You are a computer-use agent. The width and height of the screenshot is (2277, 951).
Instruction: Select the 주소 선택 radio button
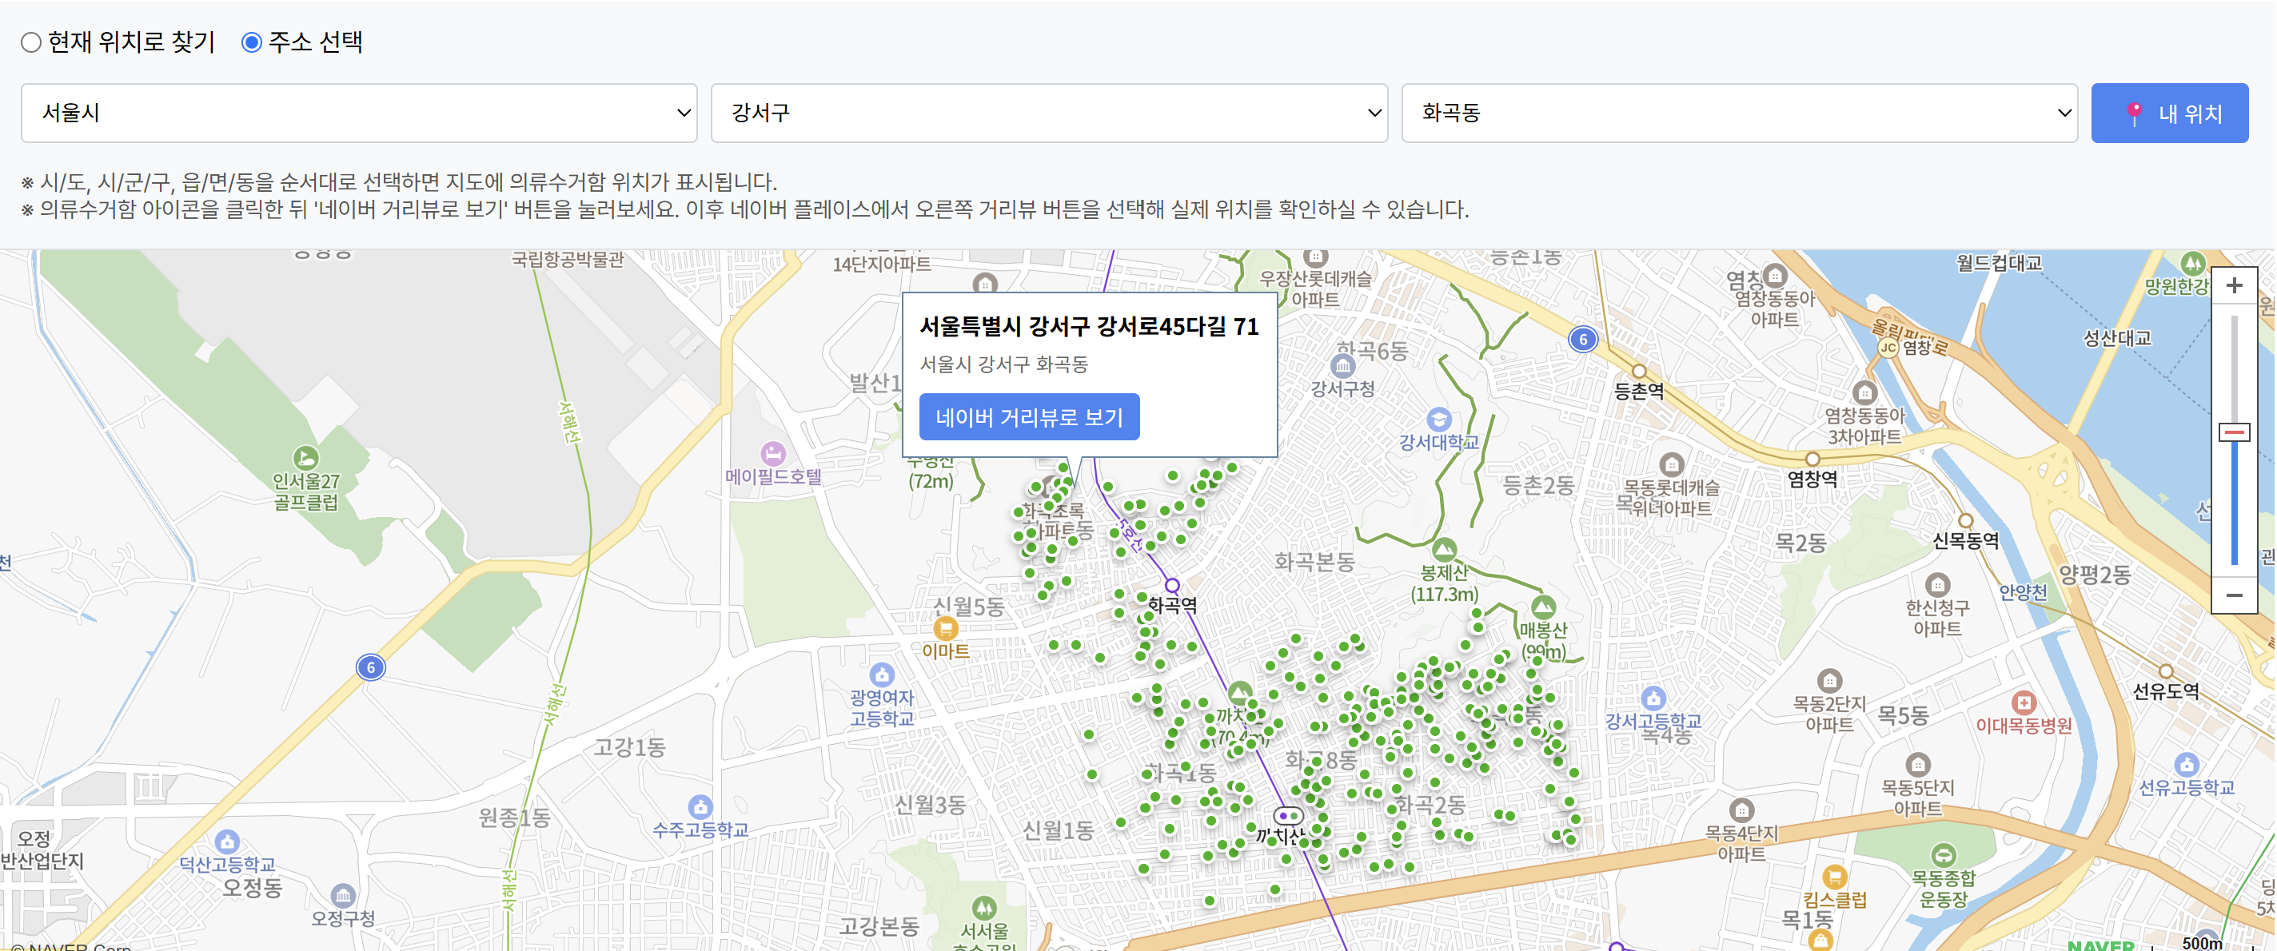click(x=252, y=42)
